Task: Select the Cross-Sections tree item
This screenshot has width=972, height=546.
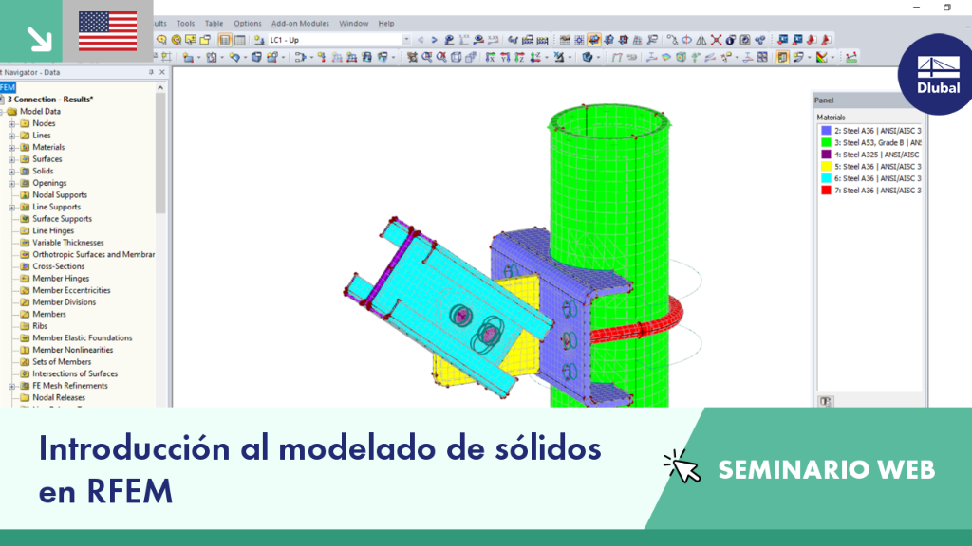Action: [x=58, y=266]
